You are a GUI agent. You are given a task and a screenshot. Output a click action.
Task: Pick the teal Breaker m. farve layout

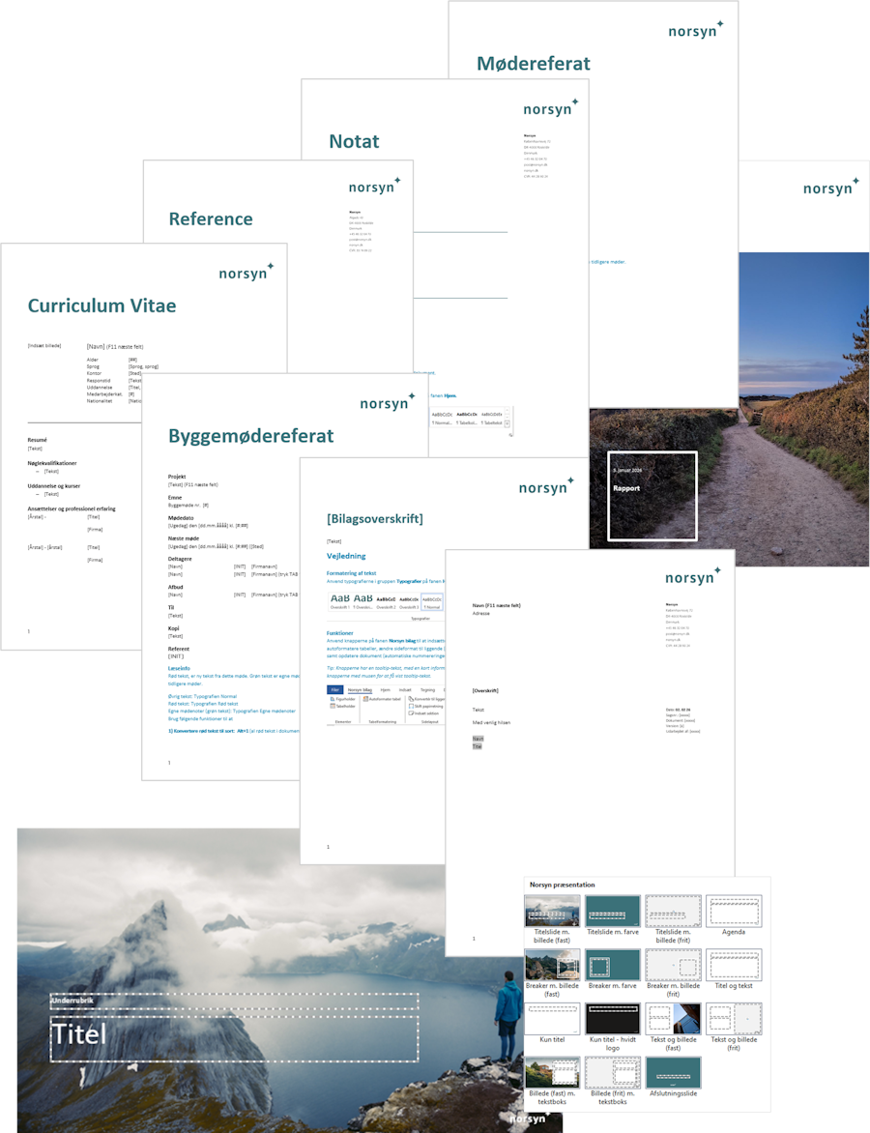coord(613,964)
